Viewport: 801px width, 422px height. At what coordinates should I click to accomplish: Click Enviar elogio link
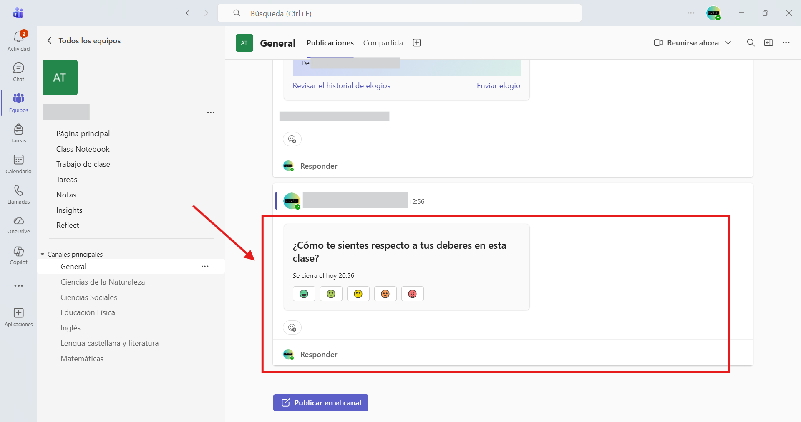[498, 85]
